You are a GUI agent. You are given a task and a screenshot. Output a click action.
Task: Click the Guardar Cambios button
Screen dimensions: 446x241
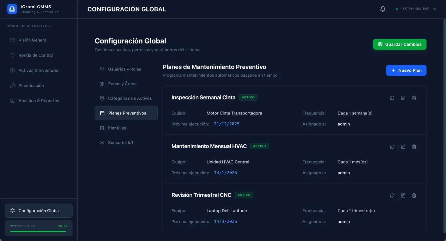click(400, 44)
